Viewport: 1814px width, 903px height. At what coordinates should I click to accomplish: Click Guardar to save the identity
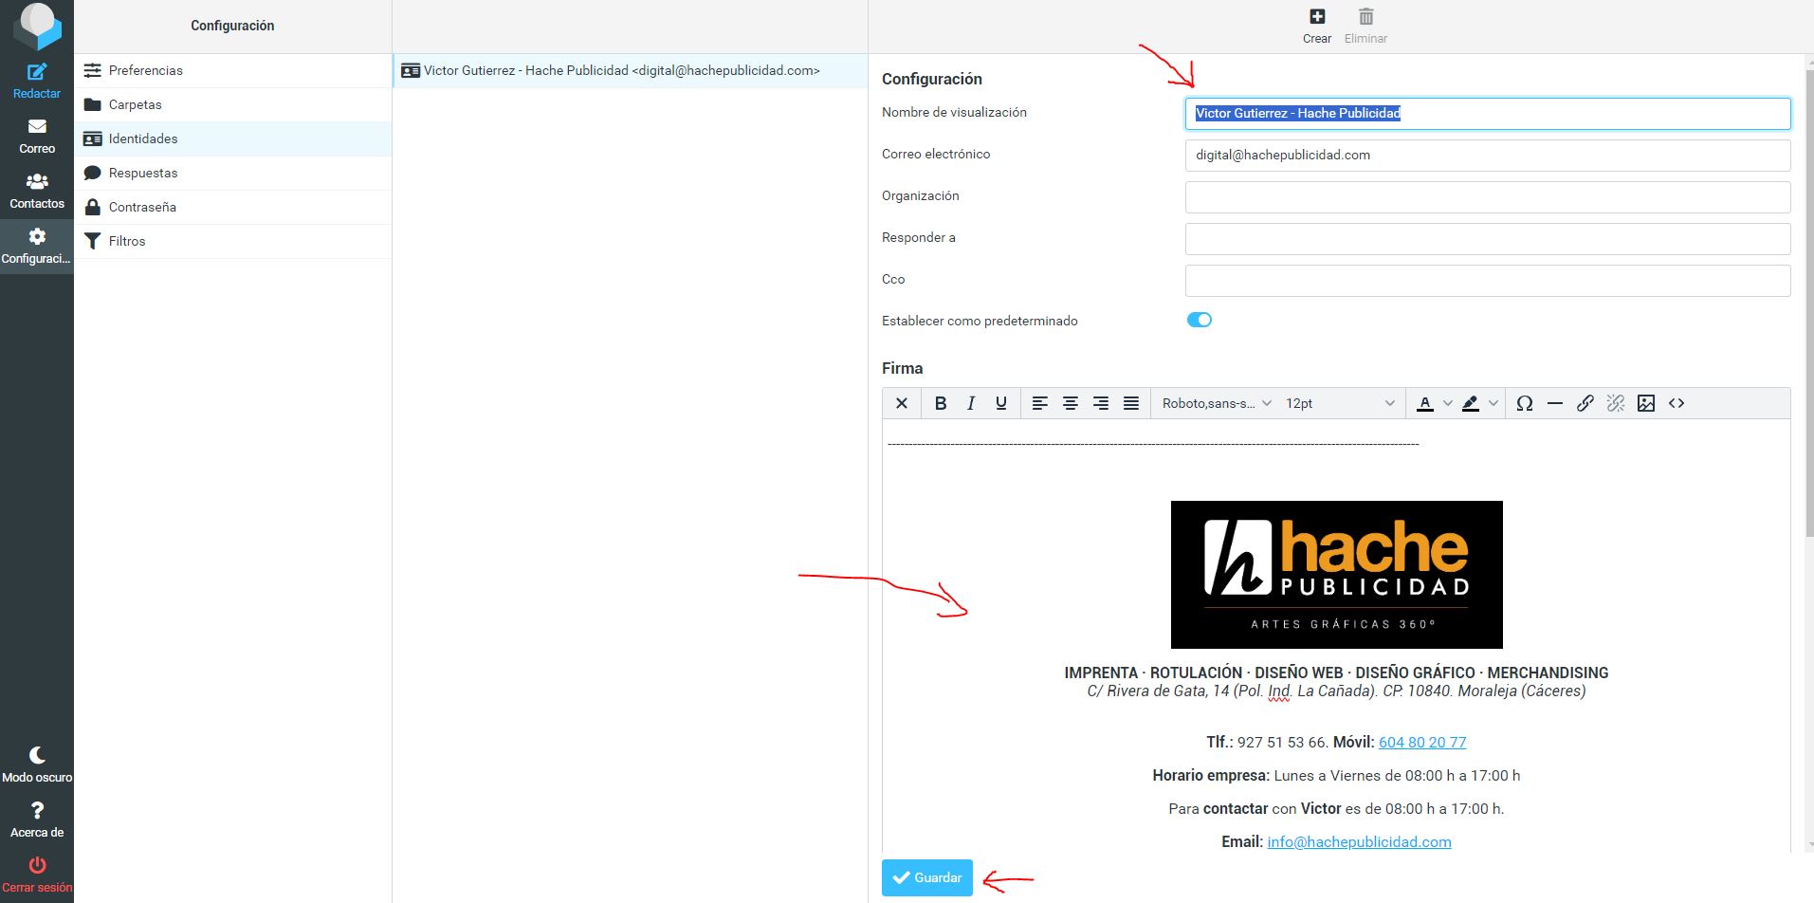(927, 878)
